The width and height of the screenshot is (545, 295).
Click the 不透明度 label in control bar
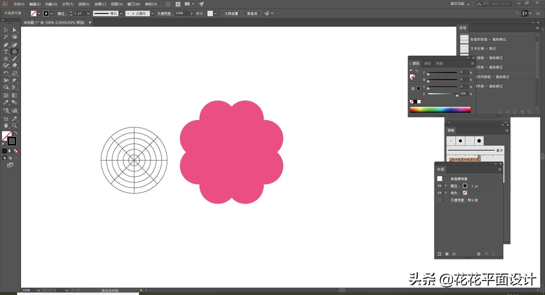(x=165, y=13)
